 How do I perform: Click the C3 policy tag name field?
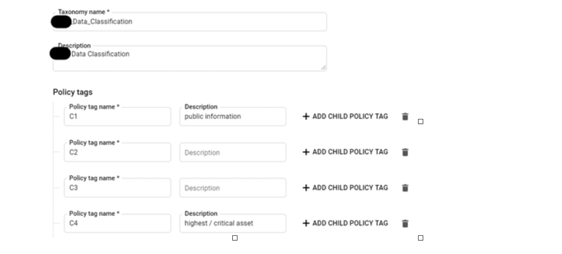pyautogui.click(x=118, y=188)
